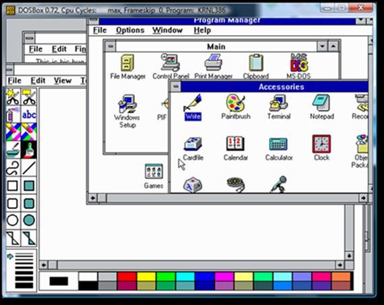Pick the red color swatch in palette
The image size is (384, 305).
click(127, 276)
